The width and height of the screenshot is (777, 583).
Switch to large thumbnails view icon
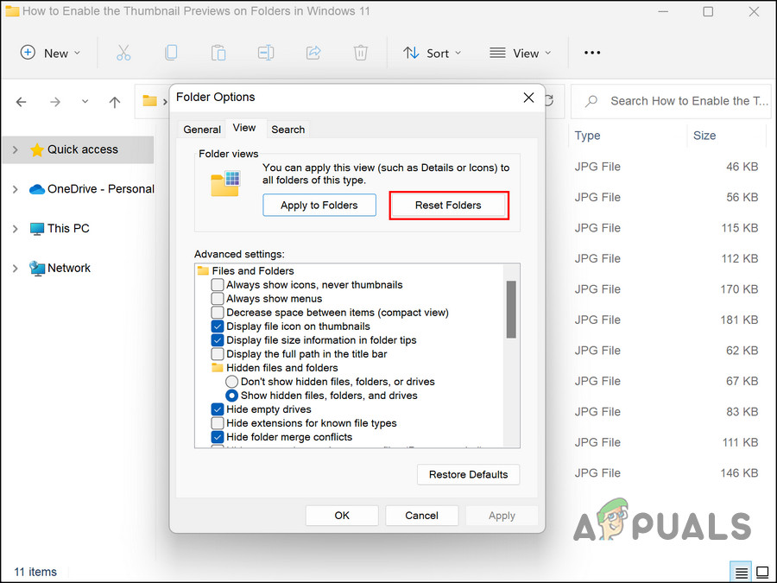click(x=762, y=573)
